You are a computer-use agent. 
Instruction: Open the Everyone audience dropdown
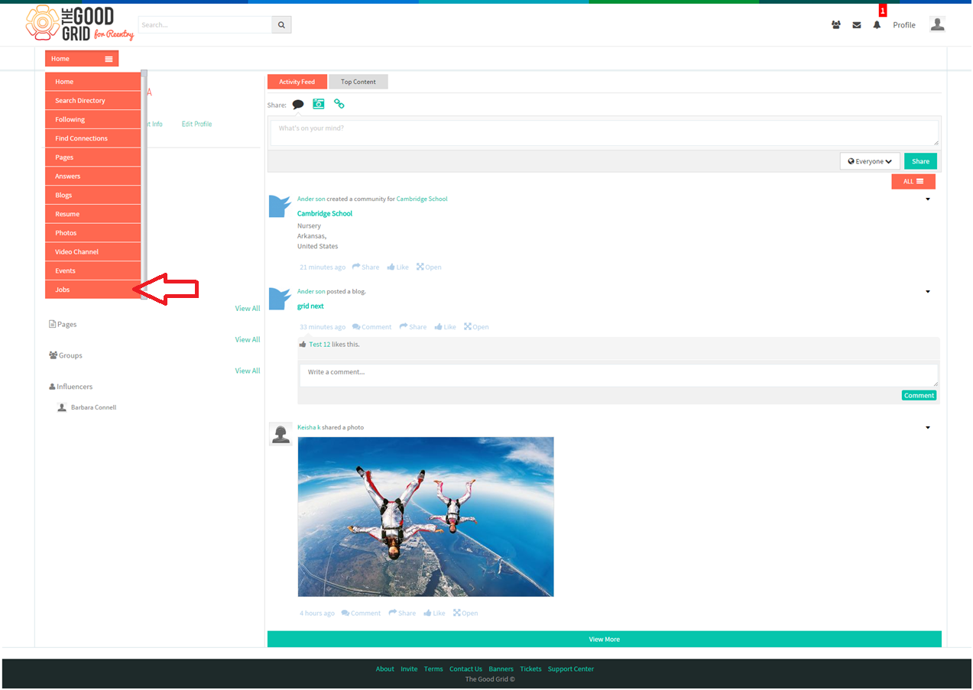click(x=870, y=161)
